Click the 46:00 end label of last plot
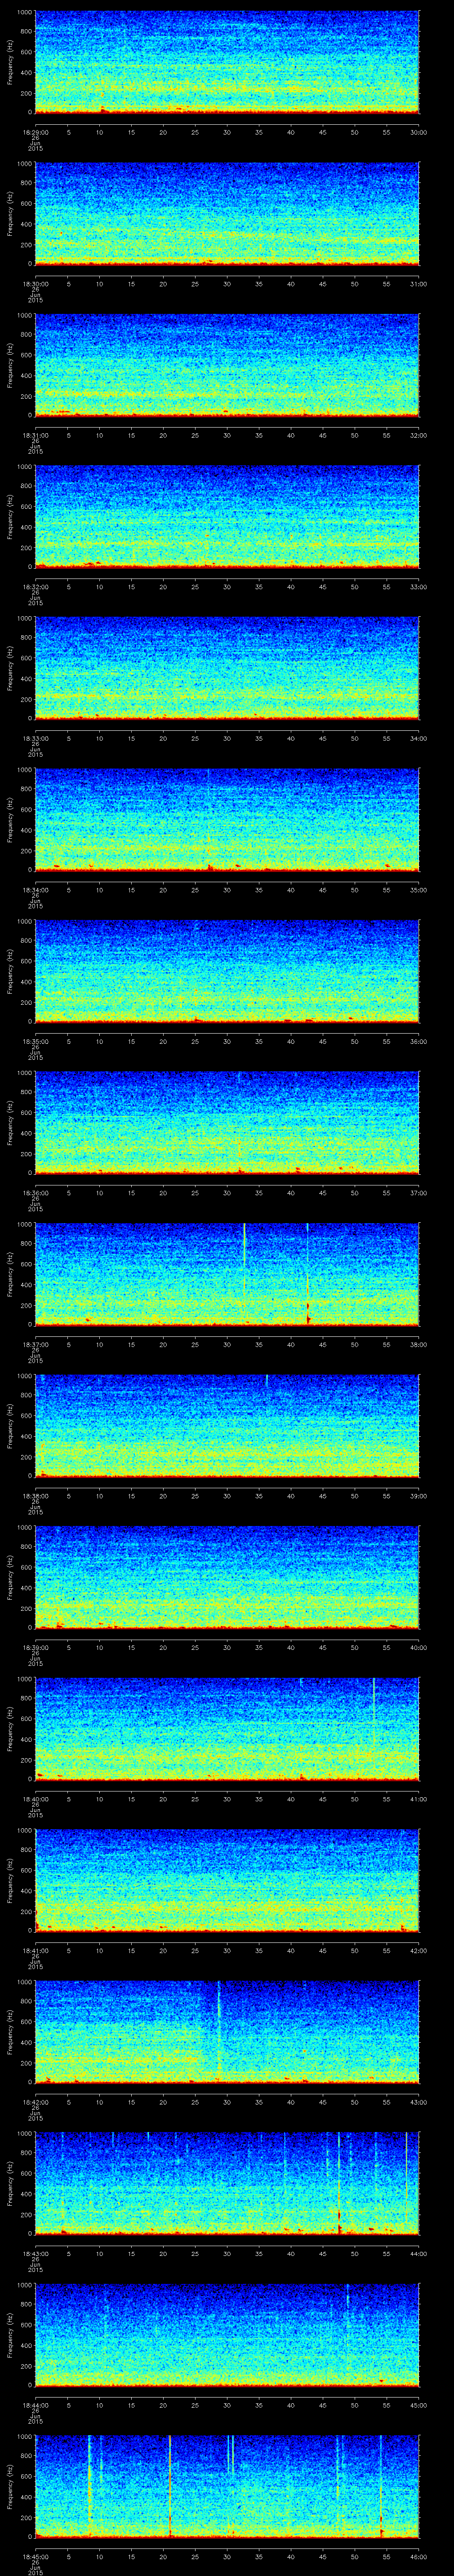The height and width of the screenshot is (2576, 454). [x=418, y=2557]
